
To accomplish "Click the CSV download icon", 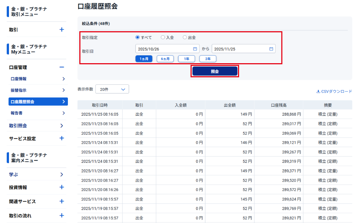I will coord(318,92).
